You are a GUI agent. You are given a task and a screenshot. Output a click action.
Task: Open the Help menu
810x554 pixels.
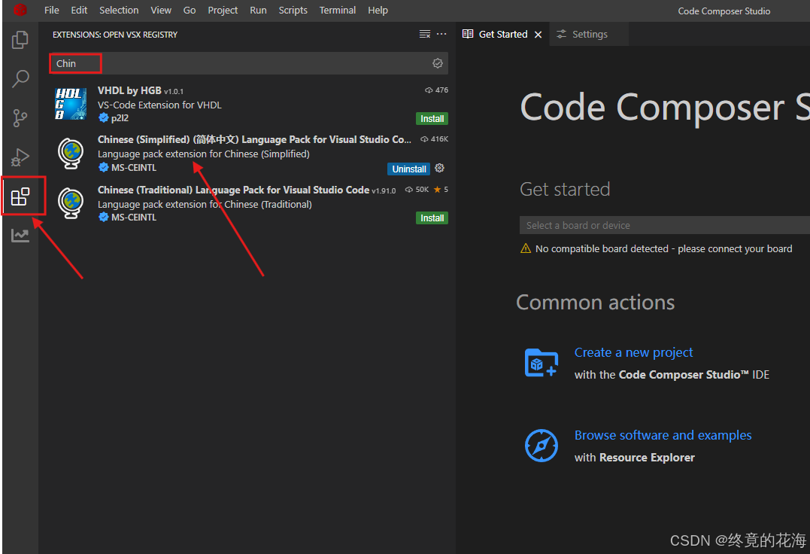click(x=378, y=11)
